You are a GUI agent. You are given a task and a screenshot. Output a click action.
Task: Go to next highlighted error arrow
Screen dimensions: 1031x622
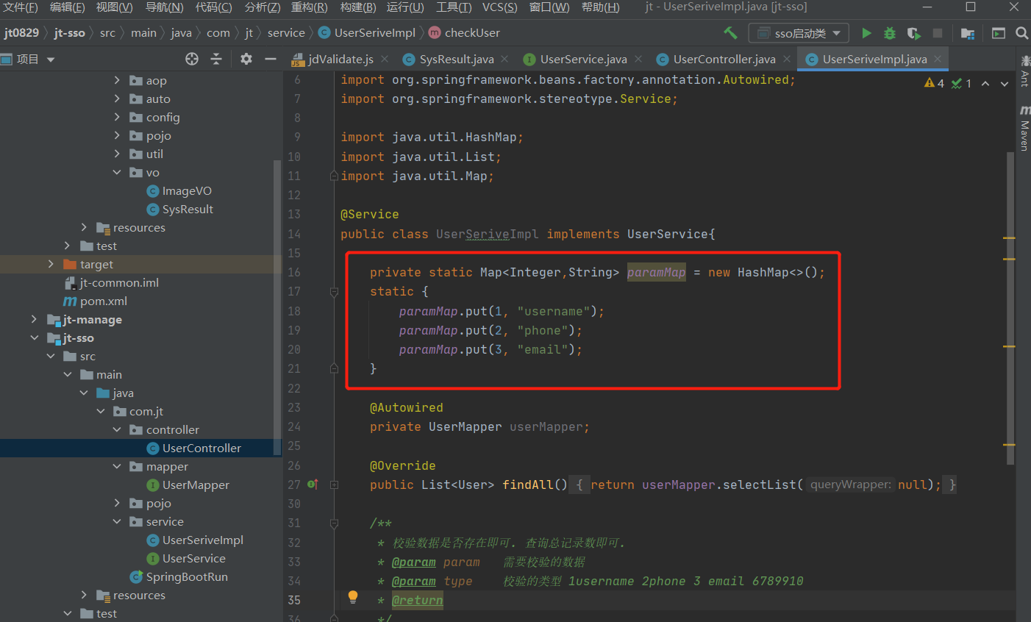coord(1005,84)
